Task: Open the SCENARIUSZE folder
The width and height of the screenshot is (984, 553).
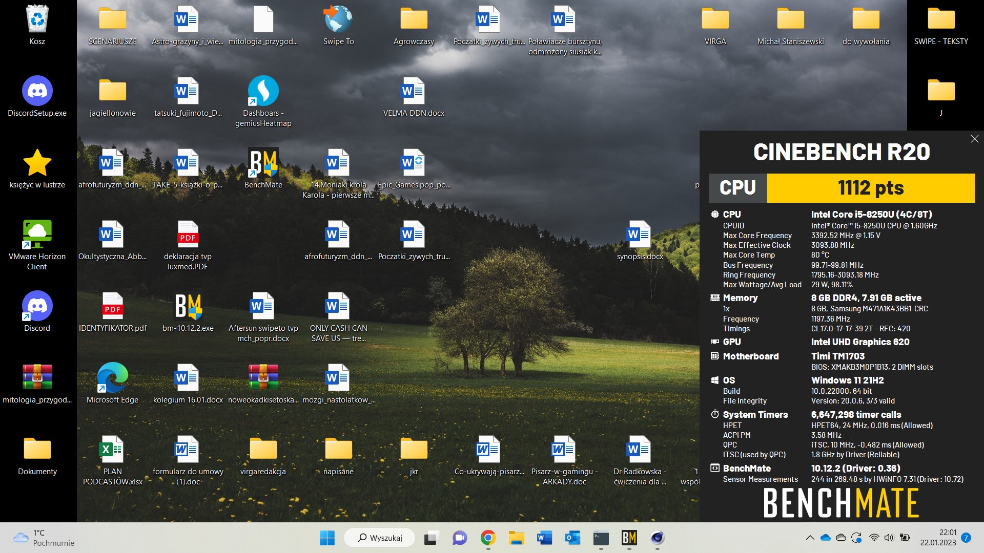Action: [x=113, y=19]
